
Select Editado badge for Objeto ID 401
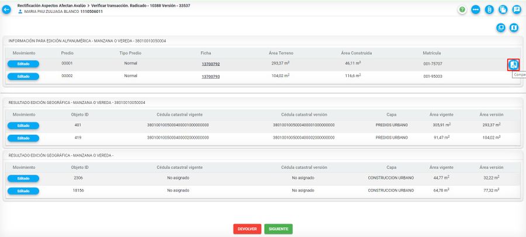(x=23, y=125)
